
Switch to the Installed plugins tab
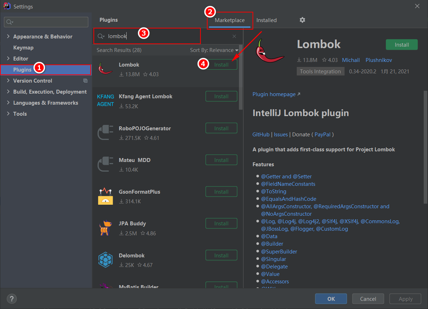click(x=266, y=20)
